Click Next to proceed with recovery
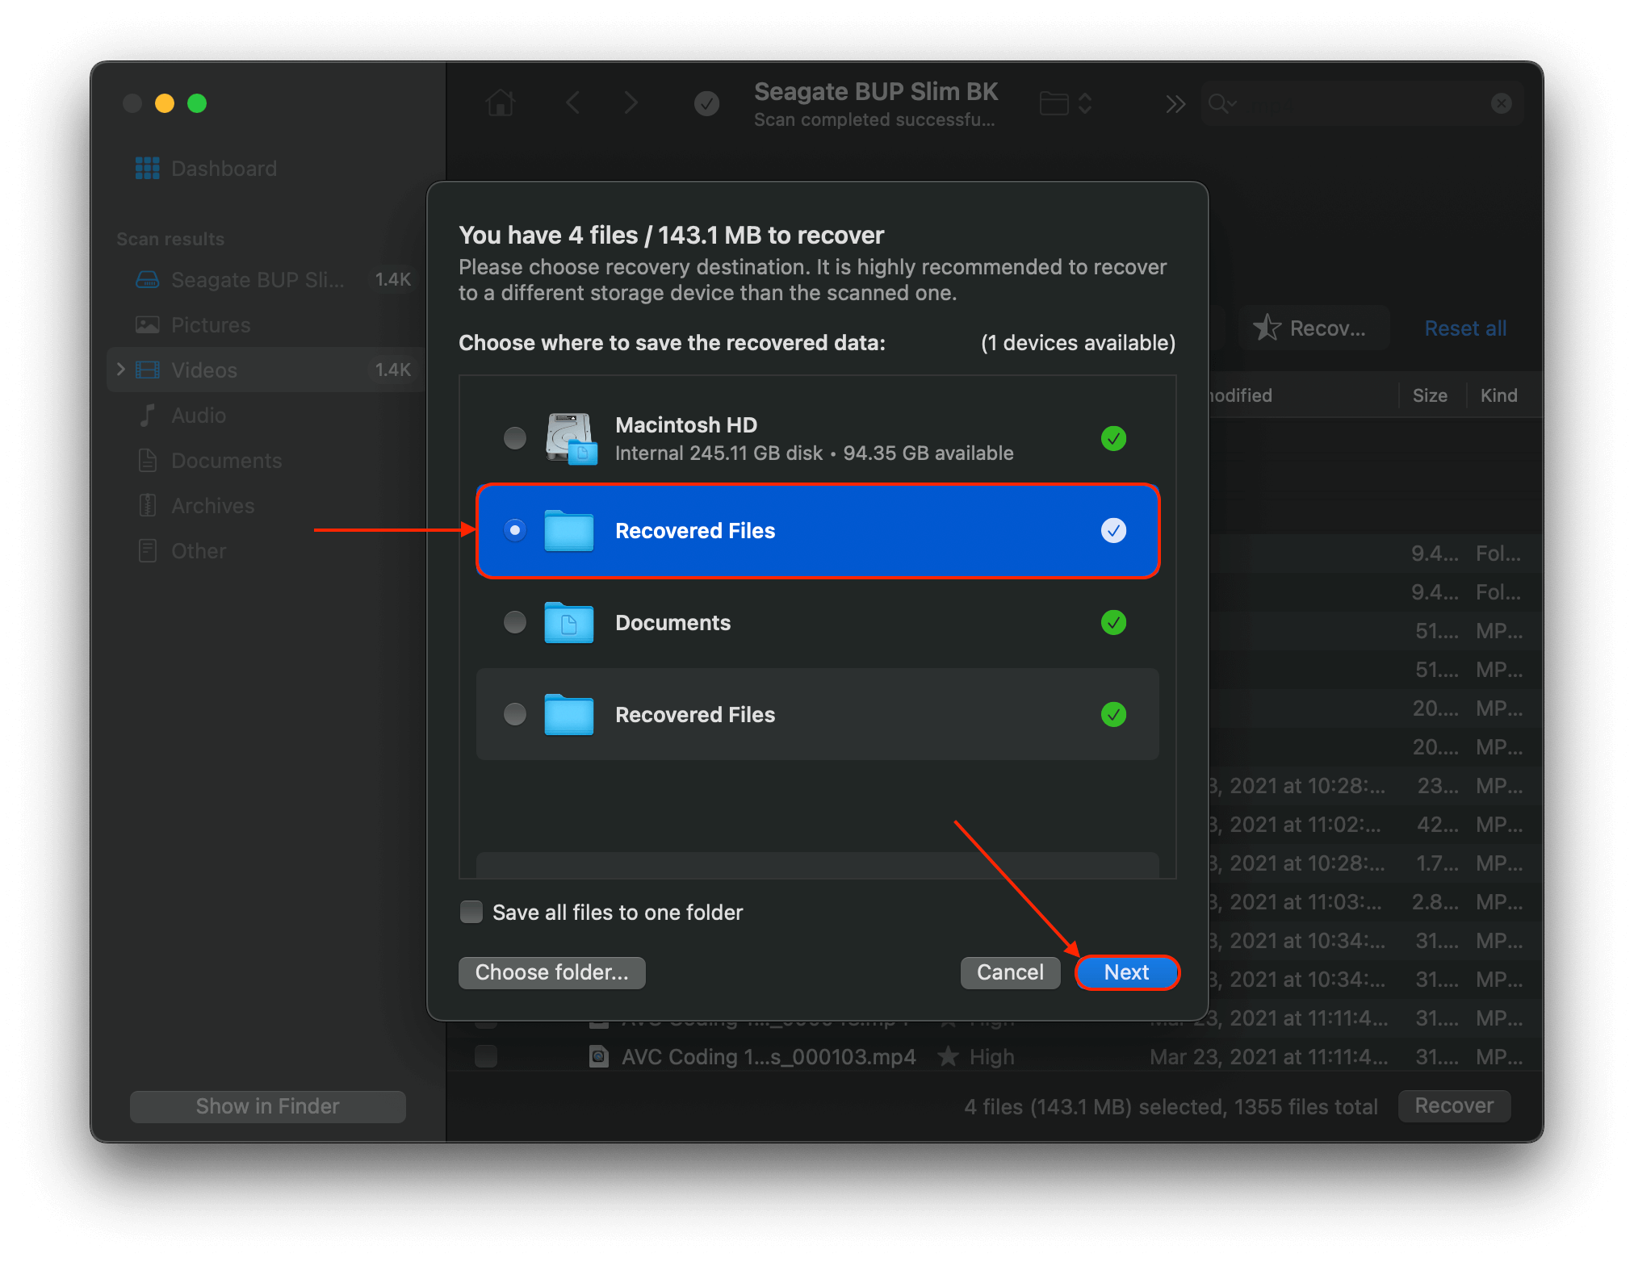Screen dimensions: 1634x1262 coord(1126,972)
